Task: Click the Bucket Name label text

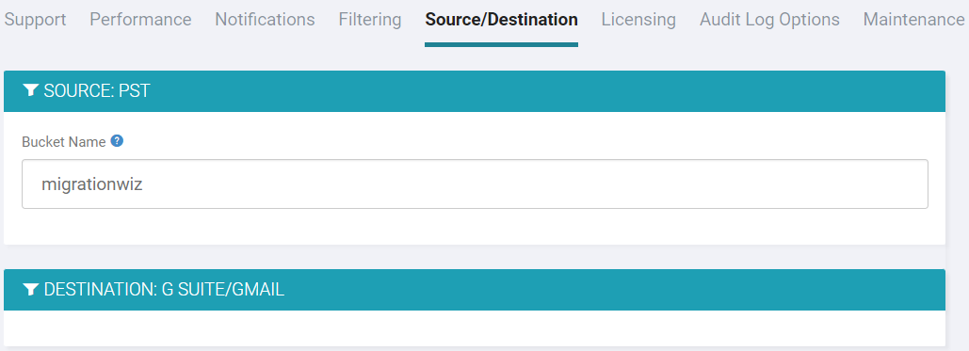Action: pyautogui.click(x=64, y=141)
